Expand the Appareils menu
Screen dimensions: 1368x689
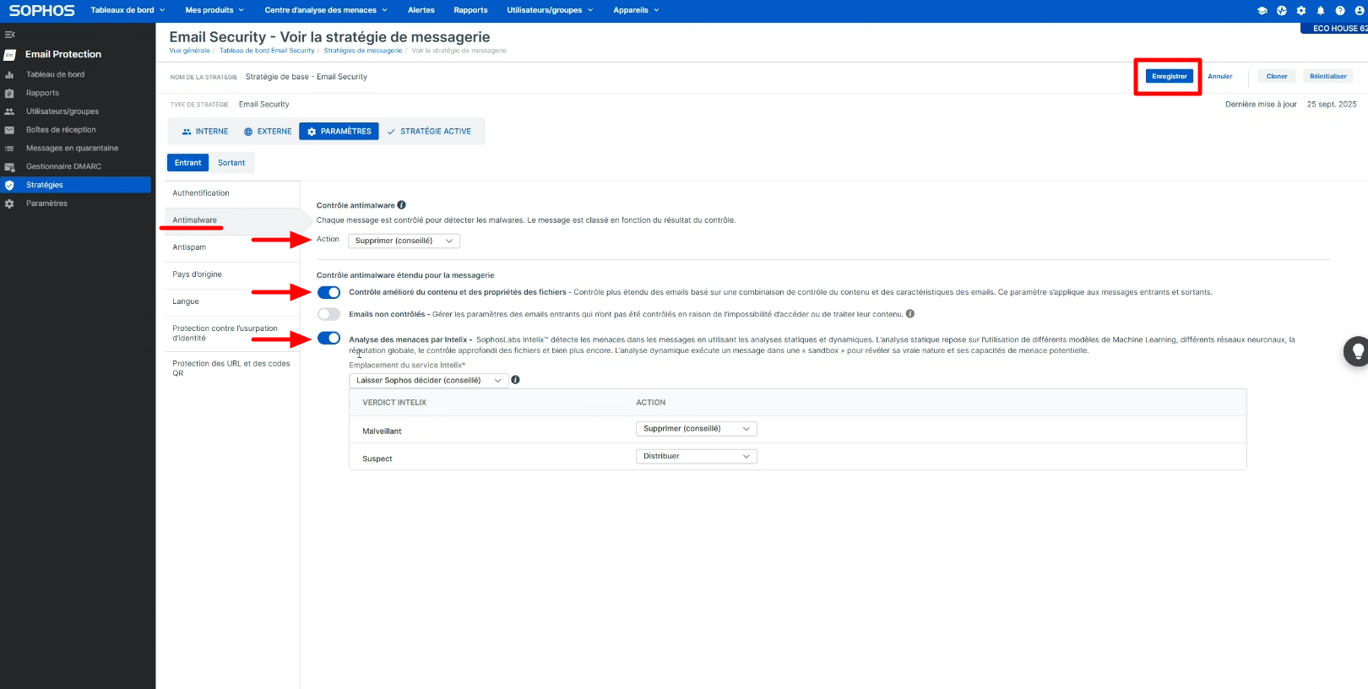[x=636, y=10]
